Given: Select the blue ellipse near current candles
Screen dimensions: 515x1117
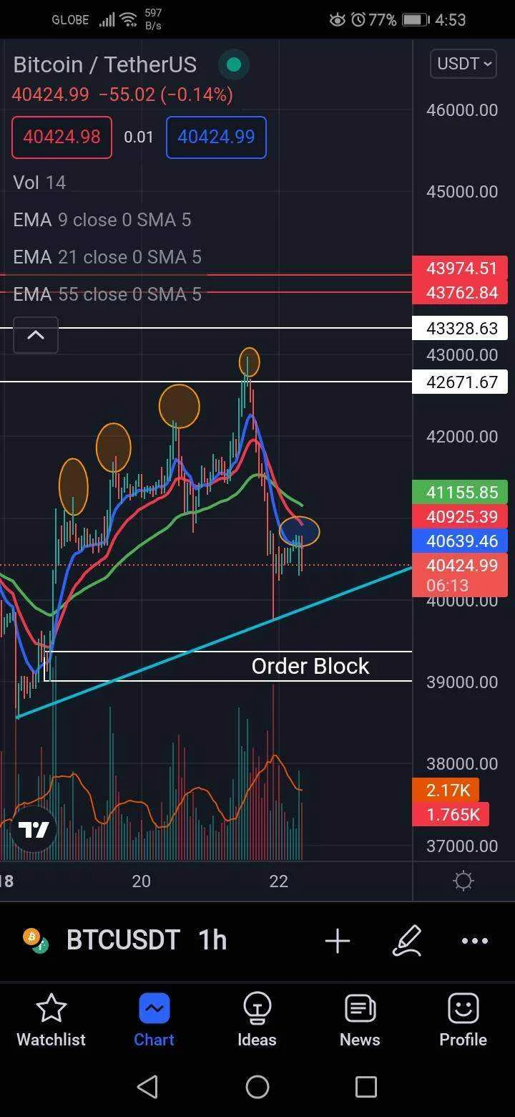Looking at the screenshot, I should pos(299,531).
